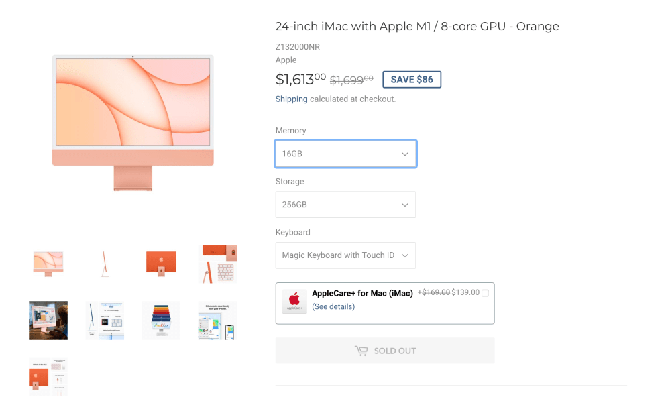
Task: Show the what's-in-the-box thumbnail
Action: point(48,376)
